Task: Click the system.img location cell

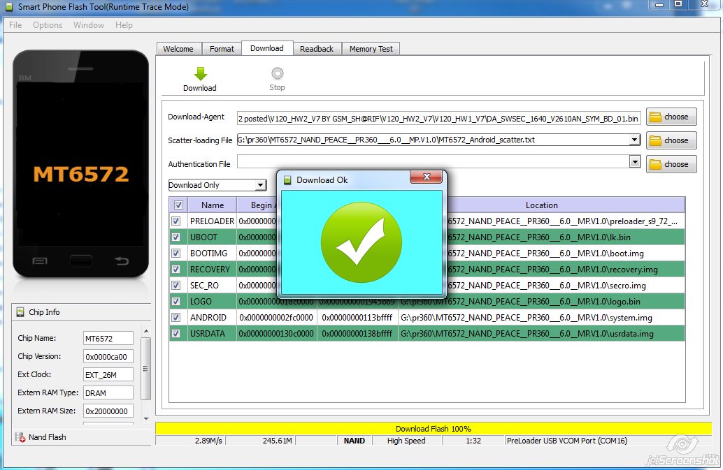Action: pyautogui.click(x=542, y=318)
